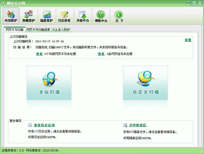This screenshot has width=204, height=154.
Task: Start the 全站扫描 full site scan
Action: point(49,83)
